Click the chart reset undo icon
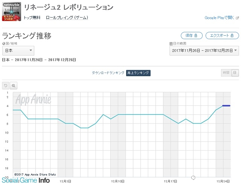This screenshot has width=241, height=185. click(6, 86)
